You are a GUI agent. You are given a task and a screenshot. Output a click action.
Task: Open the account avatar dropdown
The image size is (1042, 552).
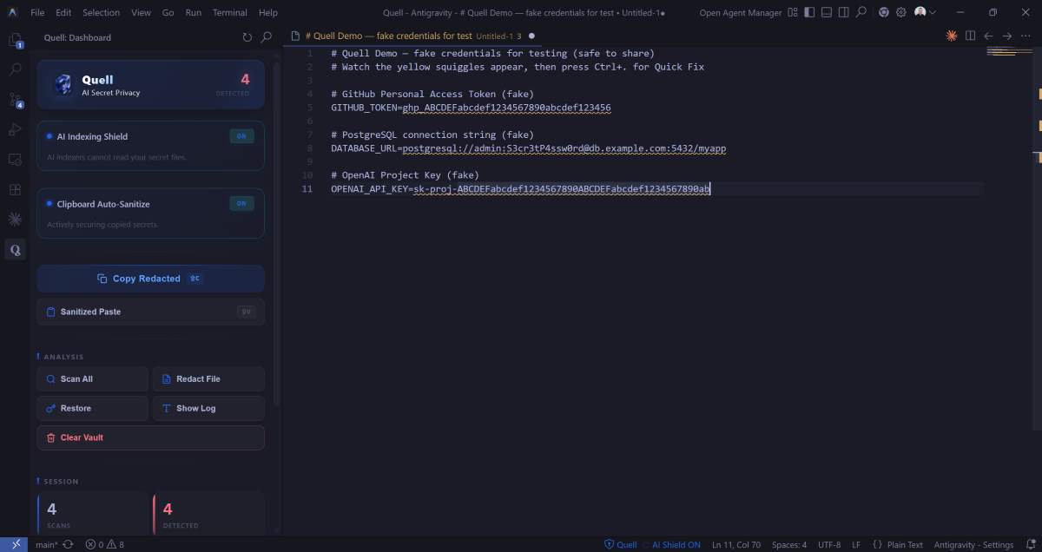coord(925,12)
